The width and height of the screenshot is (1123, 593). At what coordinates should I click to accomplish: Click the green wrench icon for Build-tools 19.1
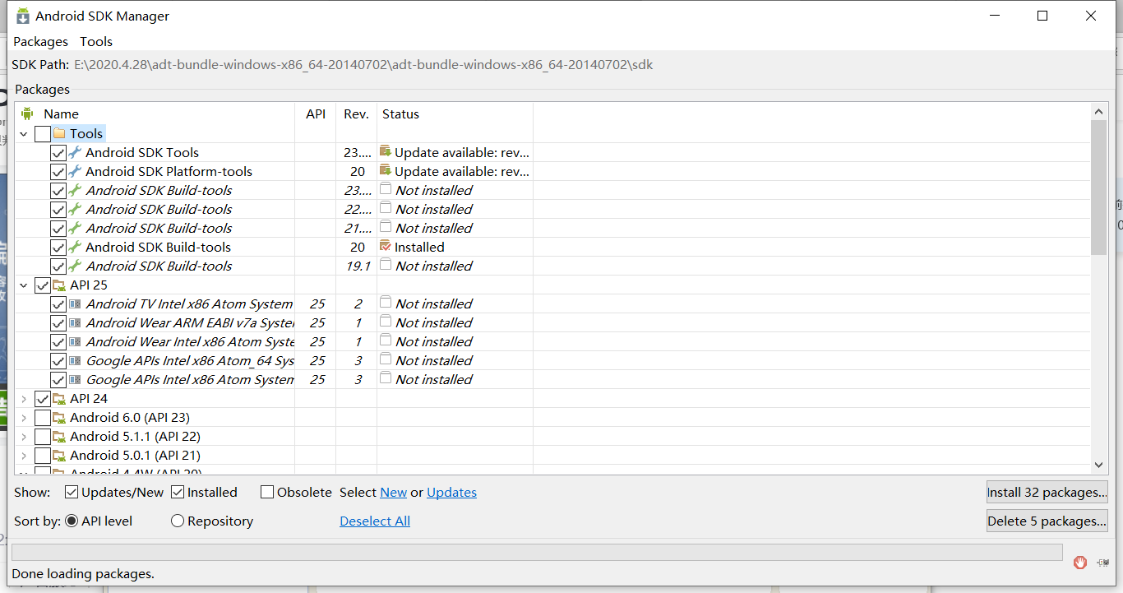point(76,266)
